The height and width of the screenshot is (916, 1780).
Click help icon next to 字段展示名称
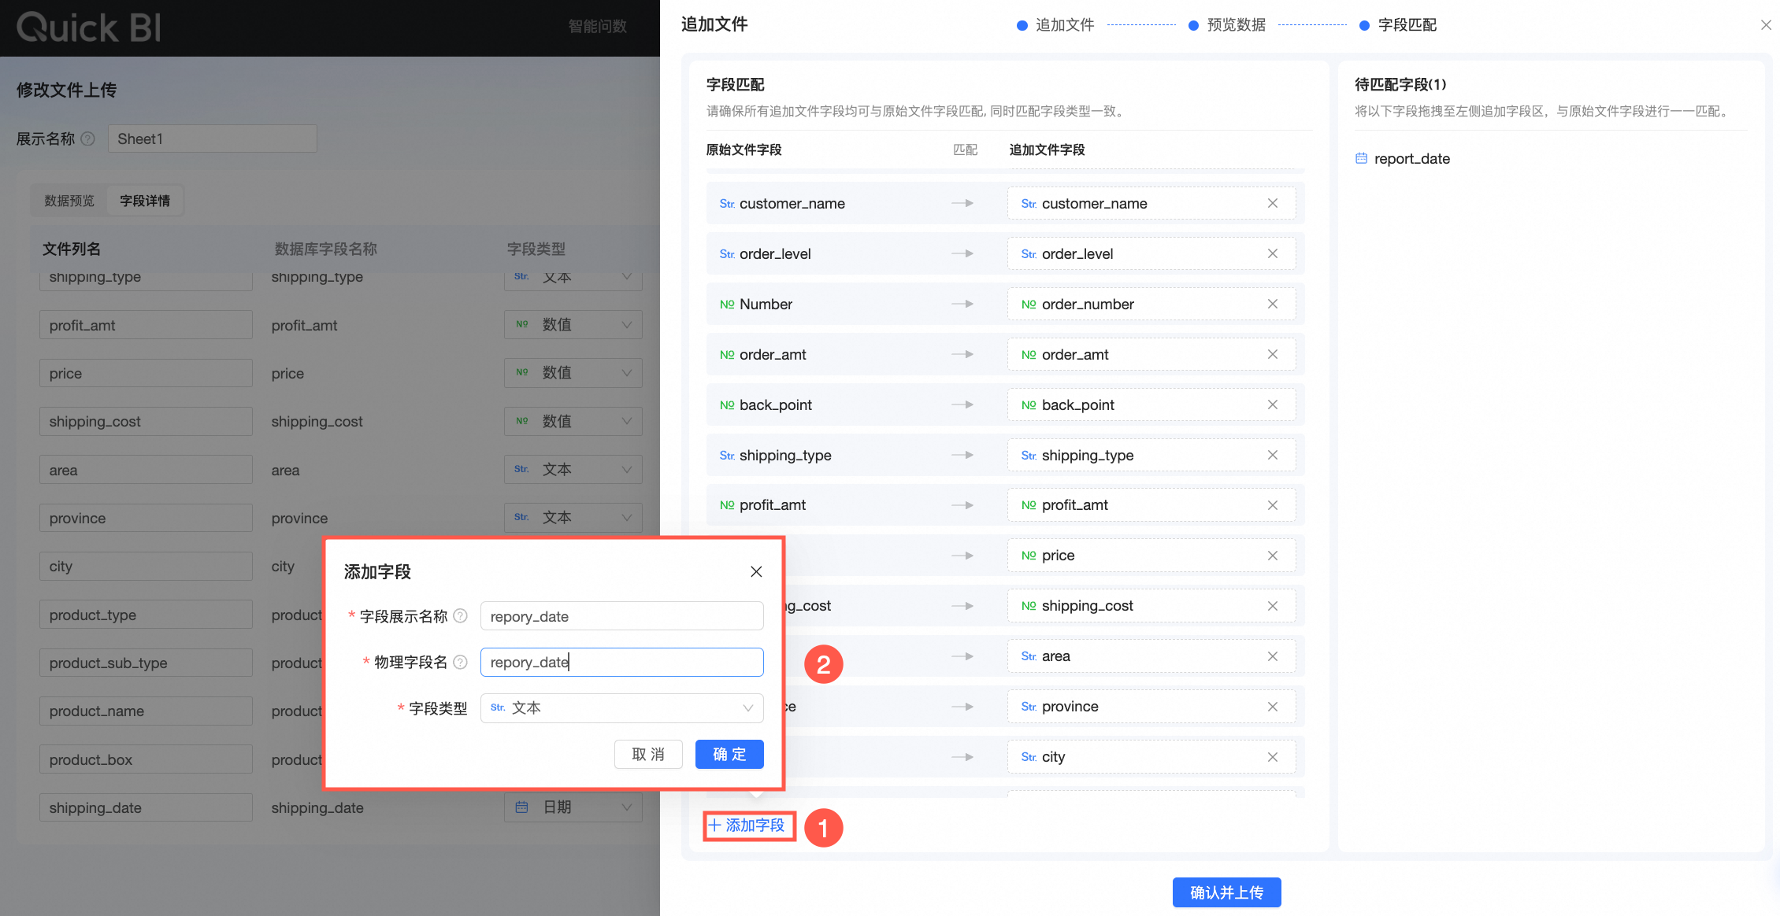pos(461,616)
